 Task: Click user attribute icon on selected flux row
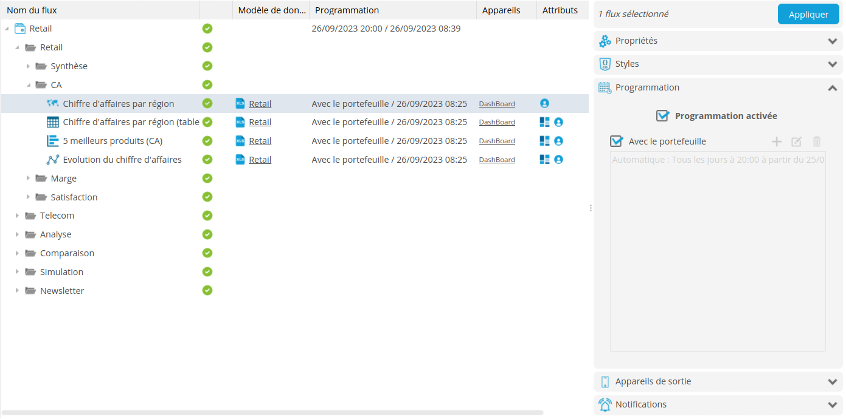[x=544, y=104]
